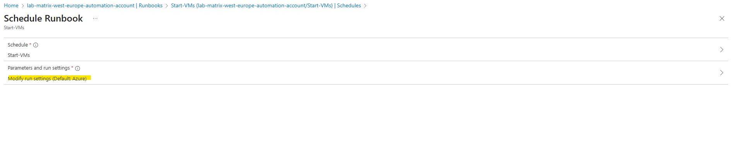734x143 pixels.
Task: Click the info icon next to Schedule
Action: click(36, 45)
